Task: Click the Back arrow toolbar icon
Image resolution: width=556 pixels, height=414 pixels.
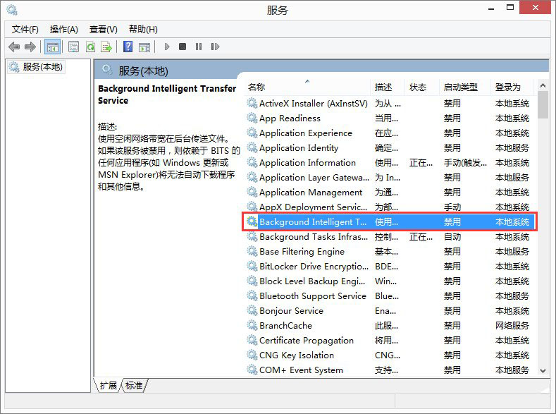Action: 14,47
